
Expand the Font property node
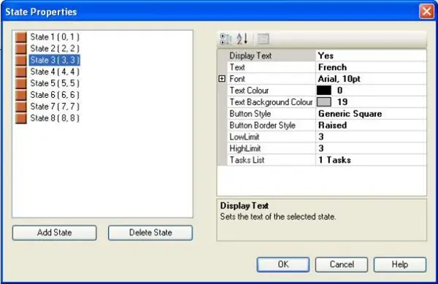tap(222, 79)
